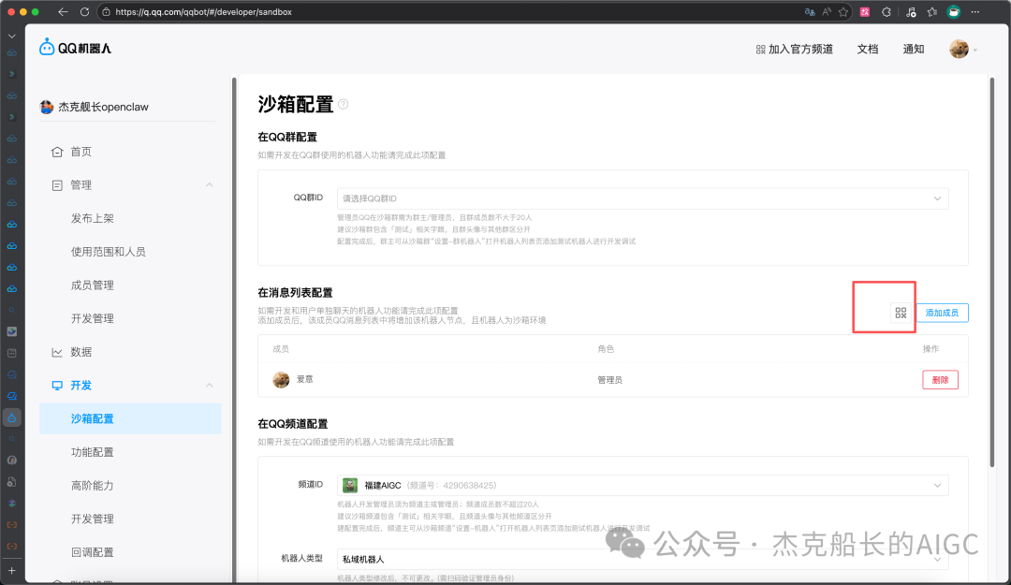This screenshot has width=1011, height=585.
Task: Click the 在消息列表配置 heading
Action: pyautogui.click(x=295, y=292)
